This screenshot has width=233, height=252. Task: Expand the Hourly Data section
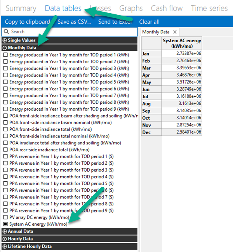(x=5, y=239)
